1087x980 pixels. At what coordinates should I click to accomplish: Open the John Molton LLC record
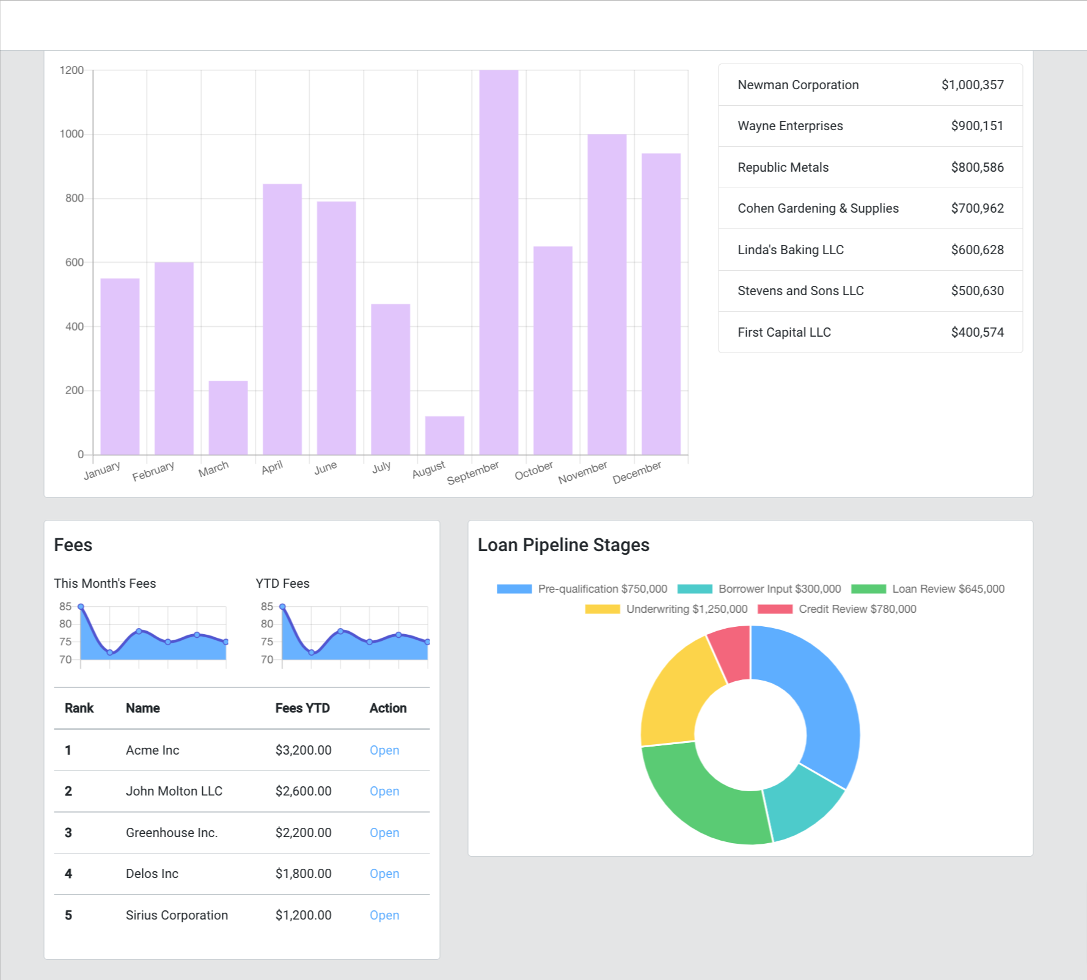pyautogui.click(x=384, y=791)
